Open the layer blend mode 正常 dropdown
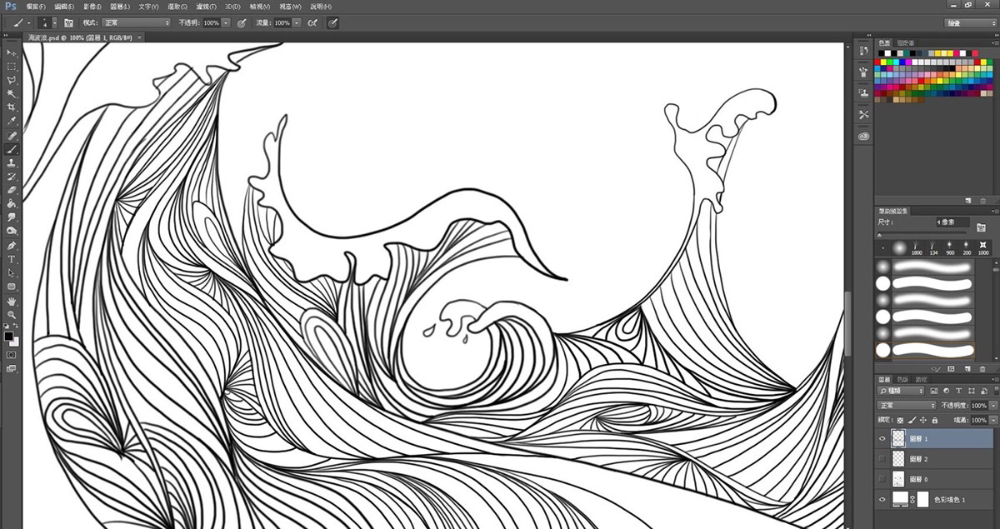The width and height of the screenshot is (1000, 529). tap(907, 406)
